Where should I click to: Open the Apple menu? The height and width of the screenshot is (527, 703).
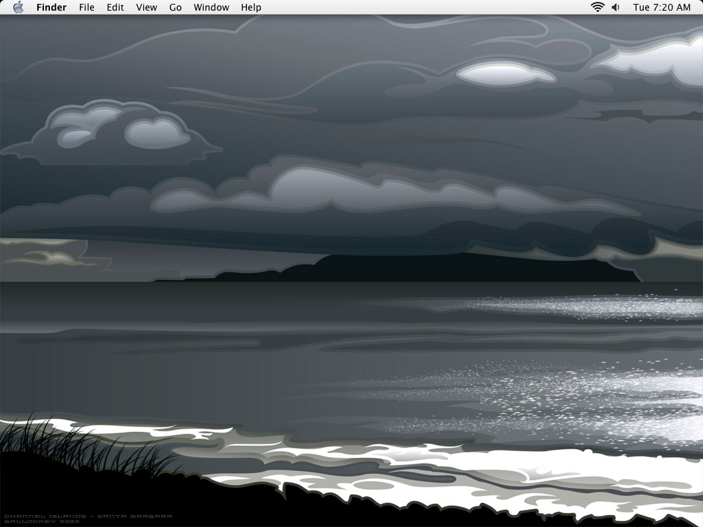click(18, 7)
